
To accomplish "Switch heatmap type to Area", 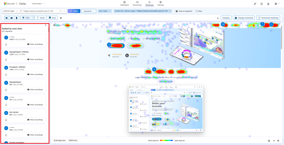I will point(52,18).
